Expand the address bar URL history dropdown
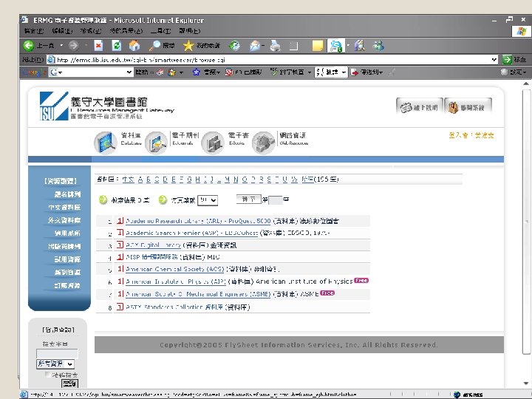Viewport: 532px width, 399px height. coord(494,60)
